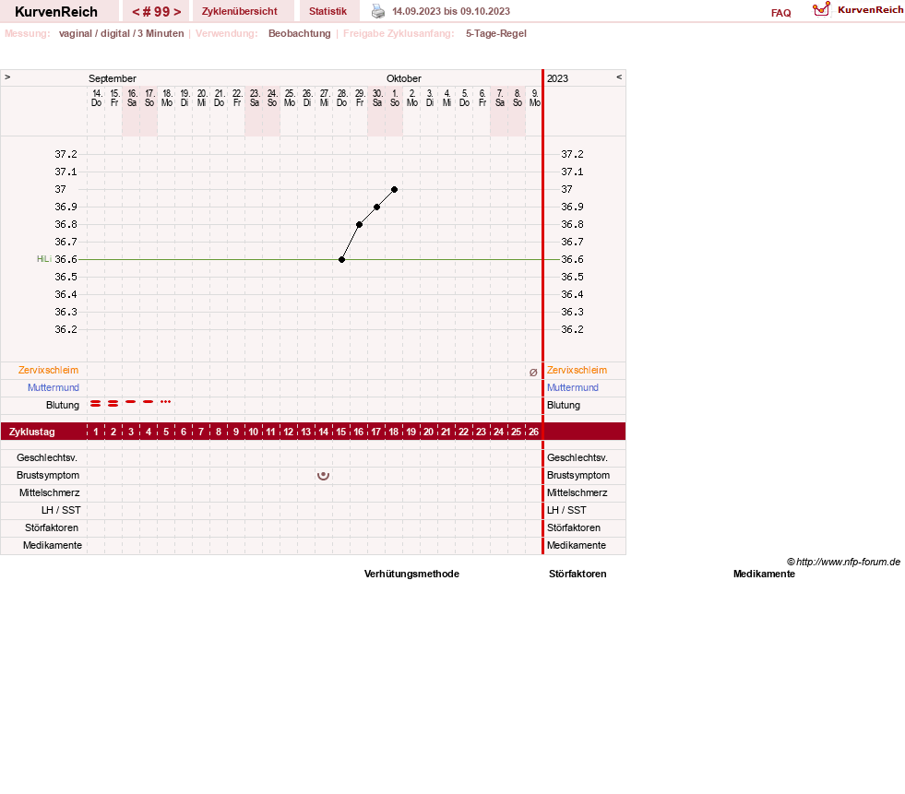Click the '9. Mo' date column header
This screenshot has height=794, width=905.
534,98
